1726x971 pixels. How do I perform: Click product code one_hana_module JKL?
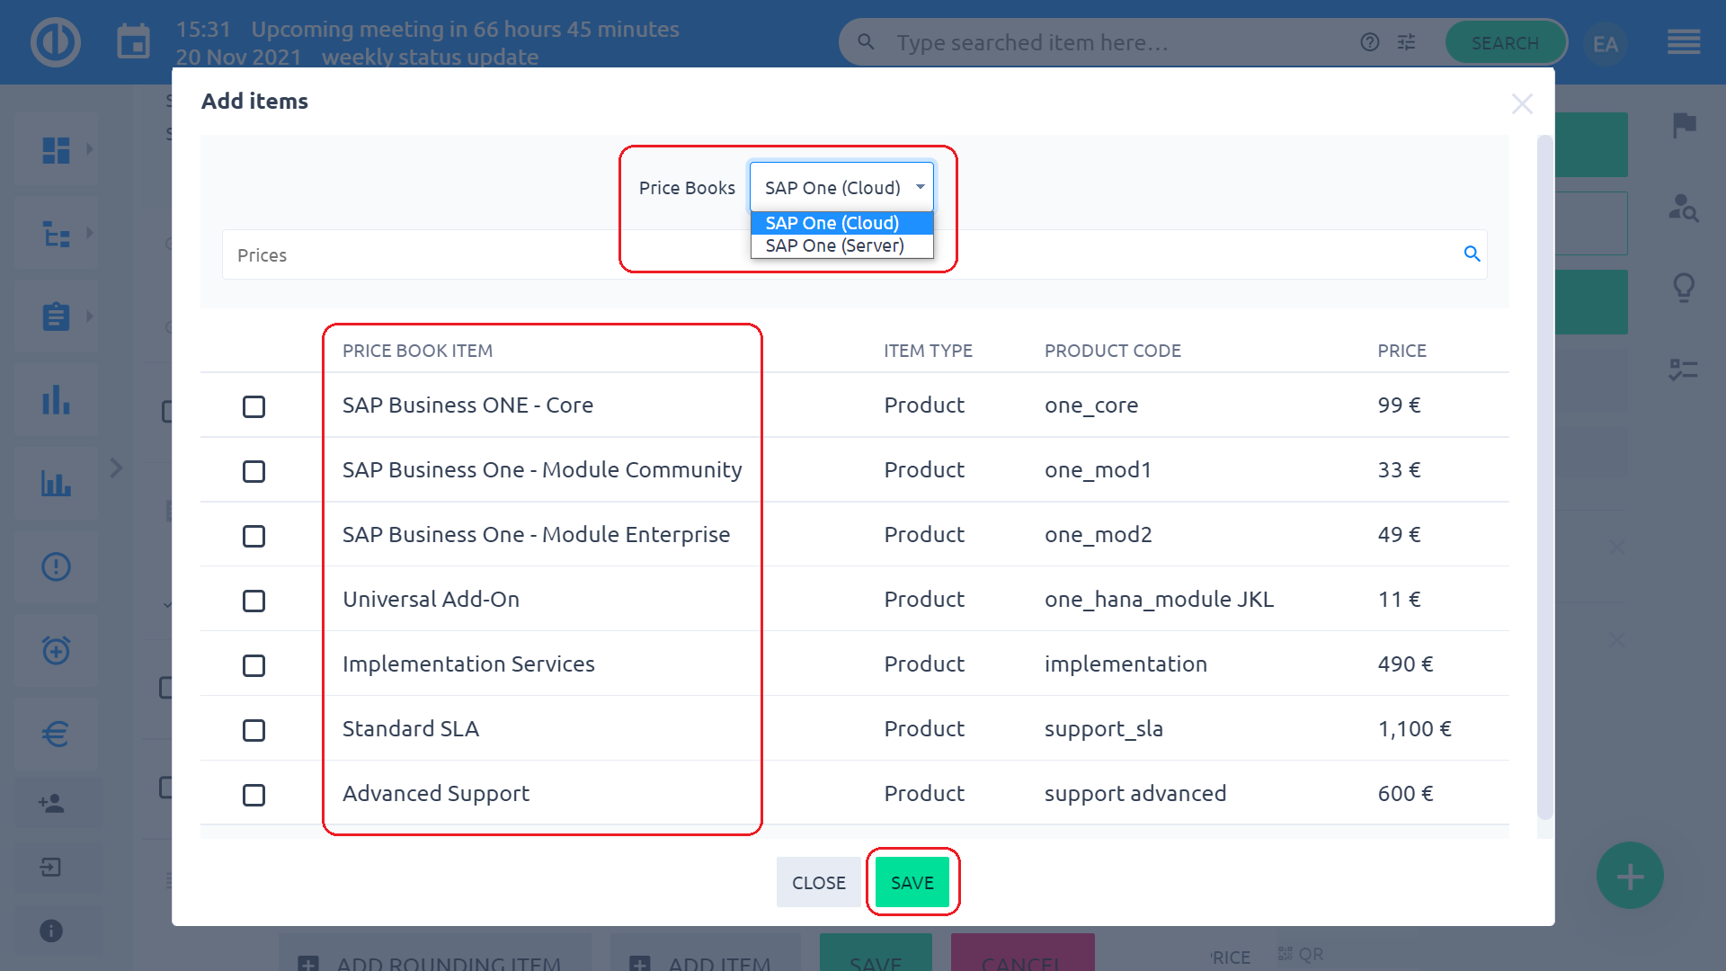tap(1159, 599)
